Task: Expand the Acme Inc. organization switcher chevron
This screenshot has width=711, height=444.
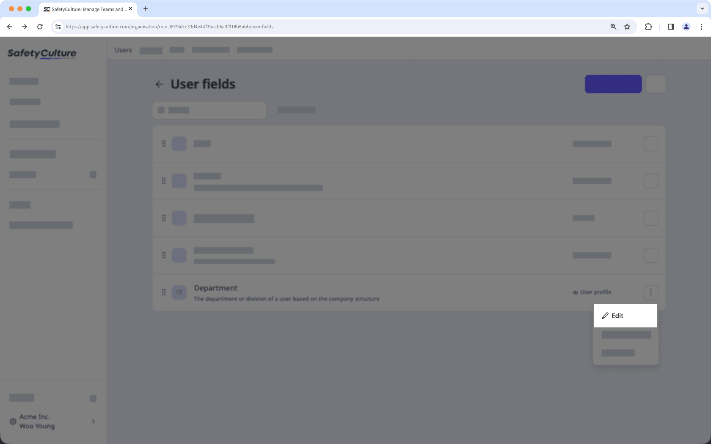Action: click(93, 421)
